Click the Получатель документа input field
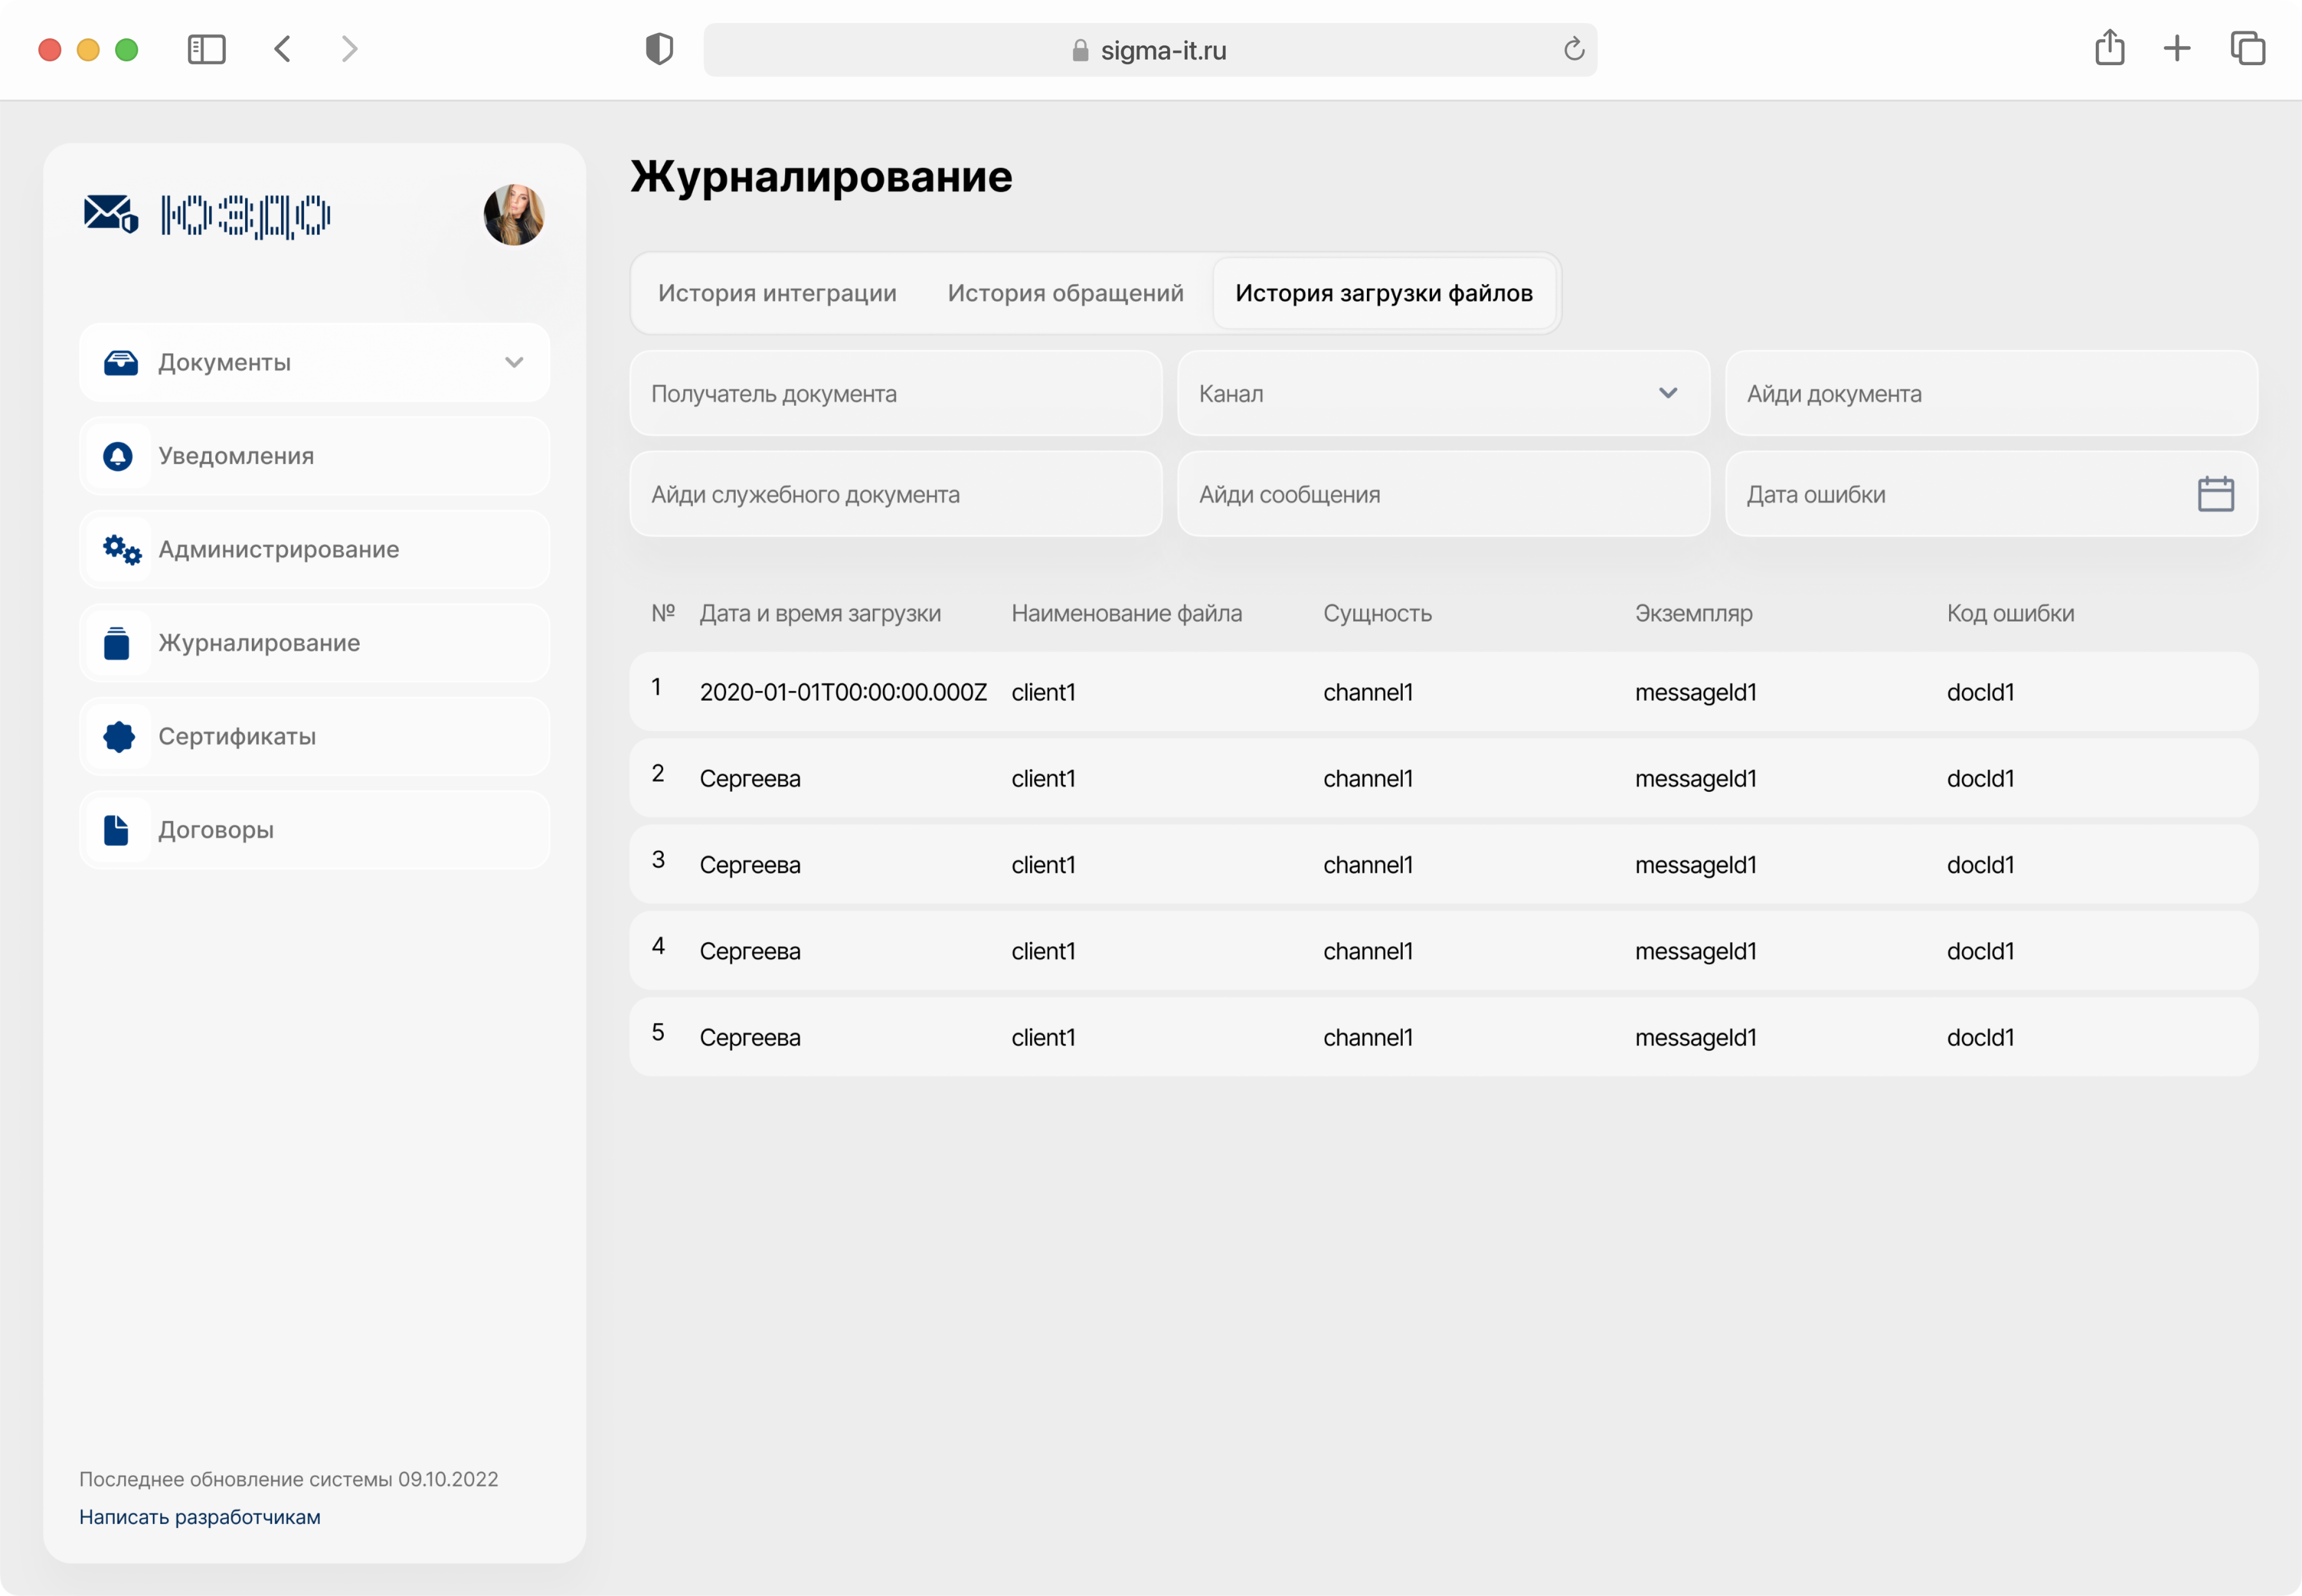The image size is (2302, 1596). click(x=895, y=393)
